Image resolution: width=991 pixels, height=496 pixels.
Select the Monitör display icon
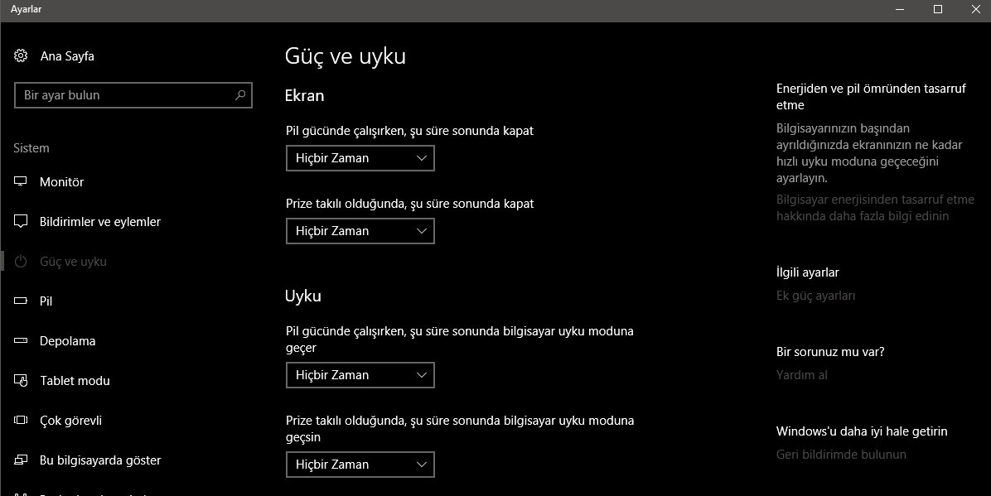21,181
